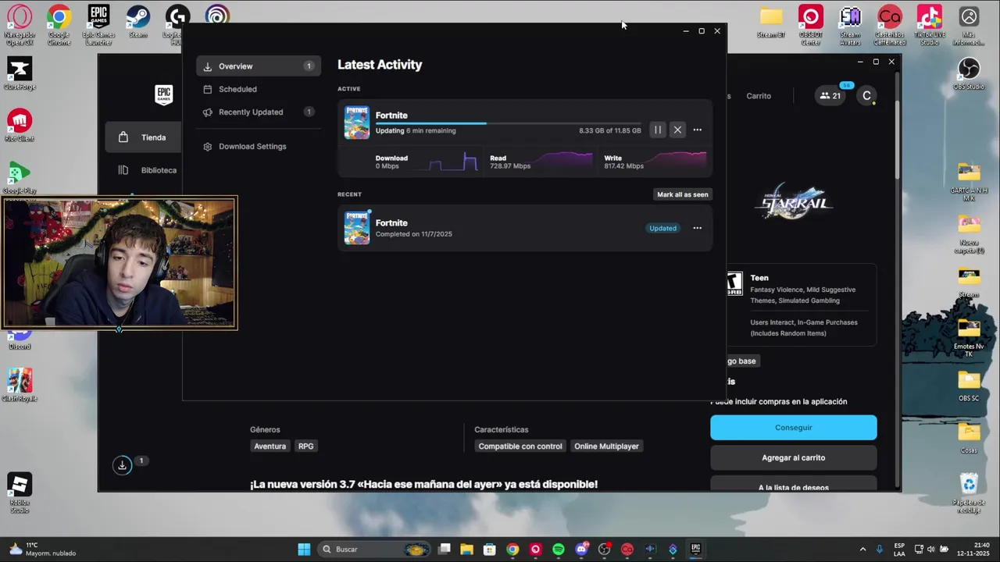Open Discord from the taskbar
Viewport: 1000px width, 562px height.
point(581,550)
